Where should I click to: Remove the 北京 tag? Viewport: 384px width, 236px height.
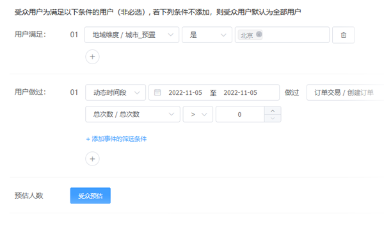[259, 34]
